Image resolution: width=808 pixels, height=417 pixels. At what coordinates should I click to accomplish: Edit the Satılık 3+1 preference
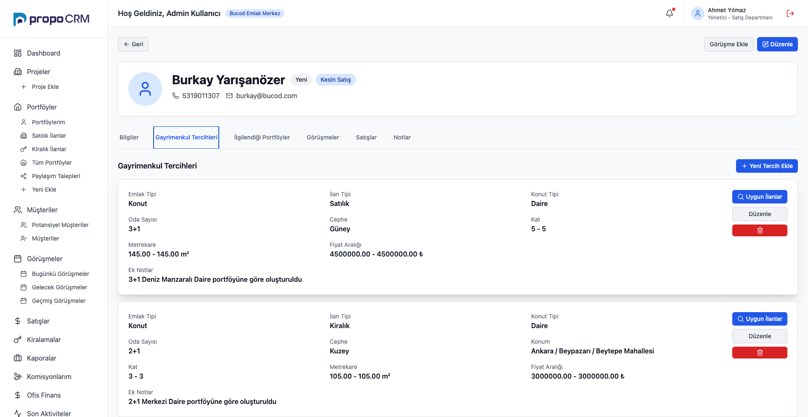[760, 214]
